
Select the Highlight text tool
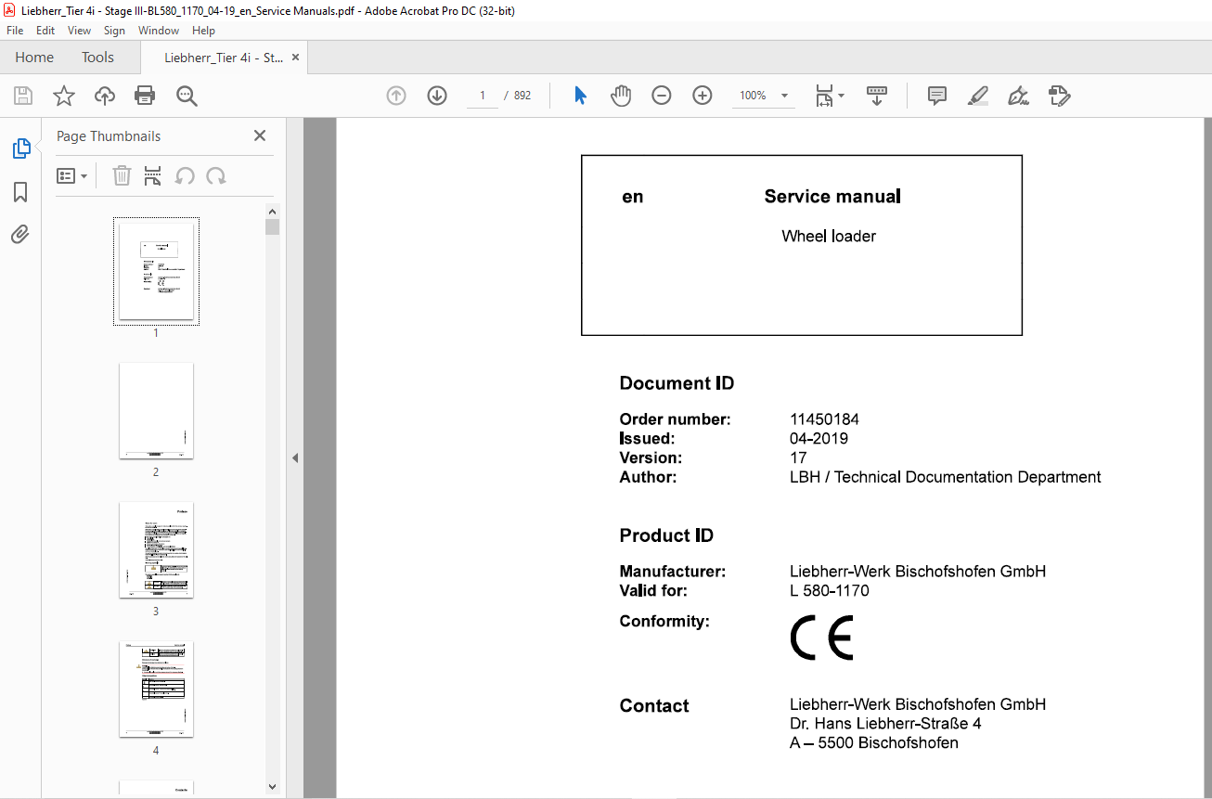[x=977, y=96]
